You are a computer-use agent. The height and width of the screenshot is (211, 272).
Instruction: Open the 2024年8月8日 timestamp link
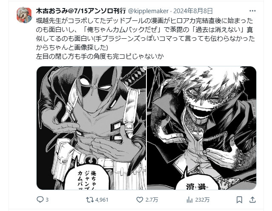[x=193, y=11]
